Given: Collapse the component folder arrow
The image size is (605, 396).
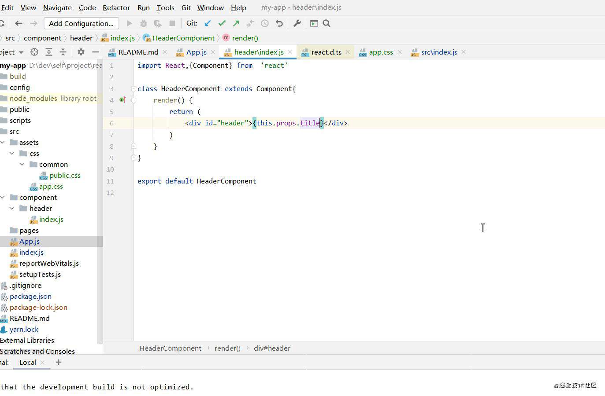Looking at the screenshot, I should pos(3,197).
